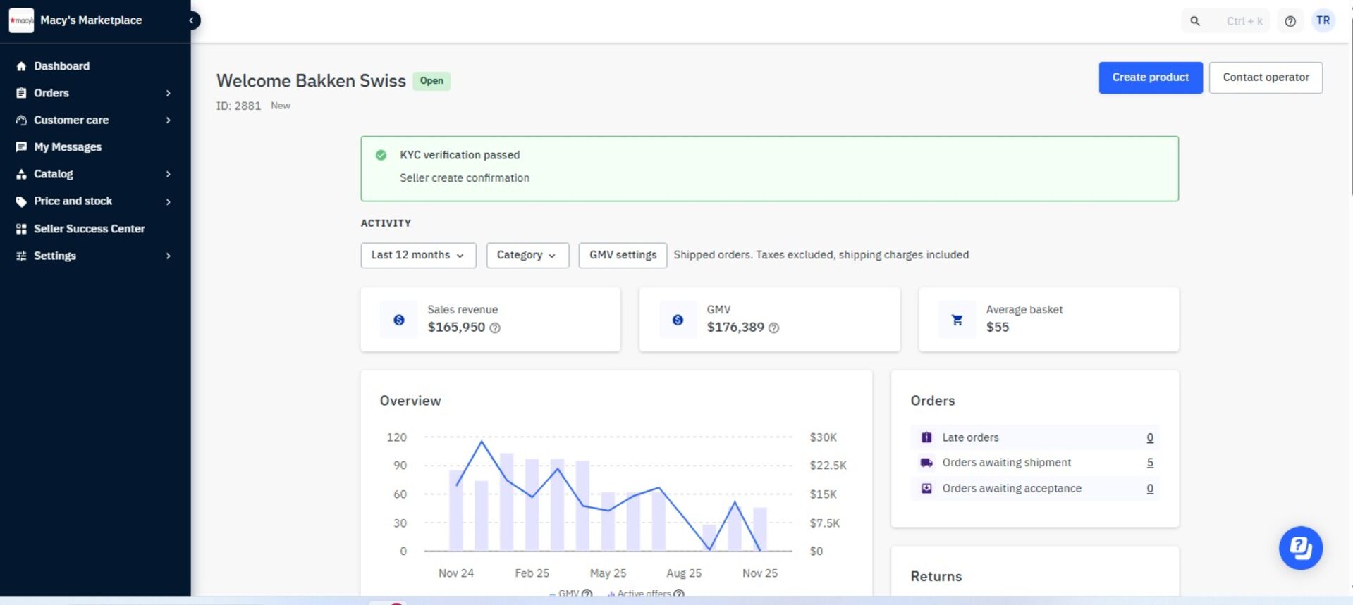Click the Settings sliders icon
1353x605 pixels.
[21, 256]
